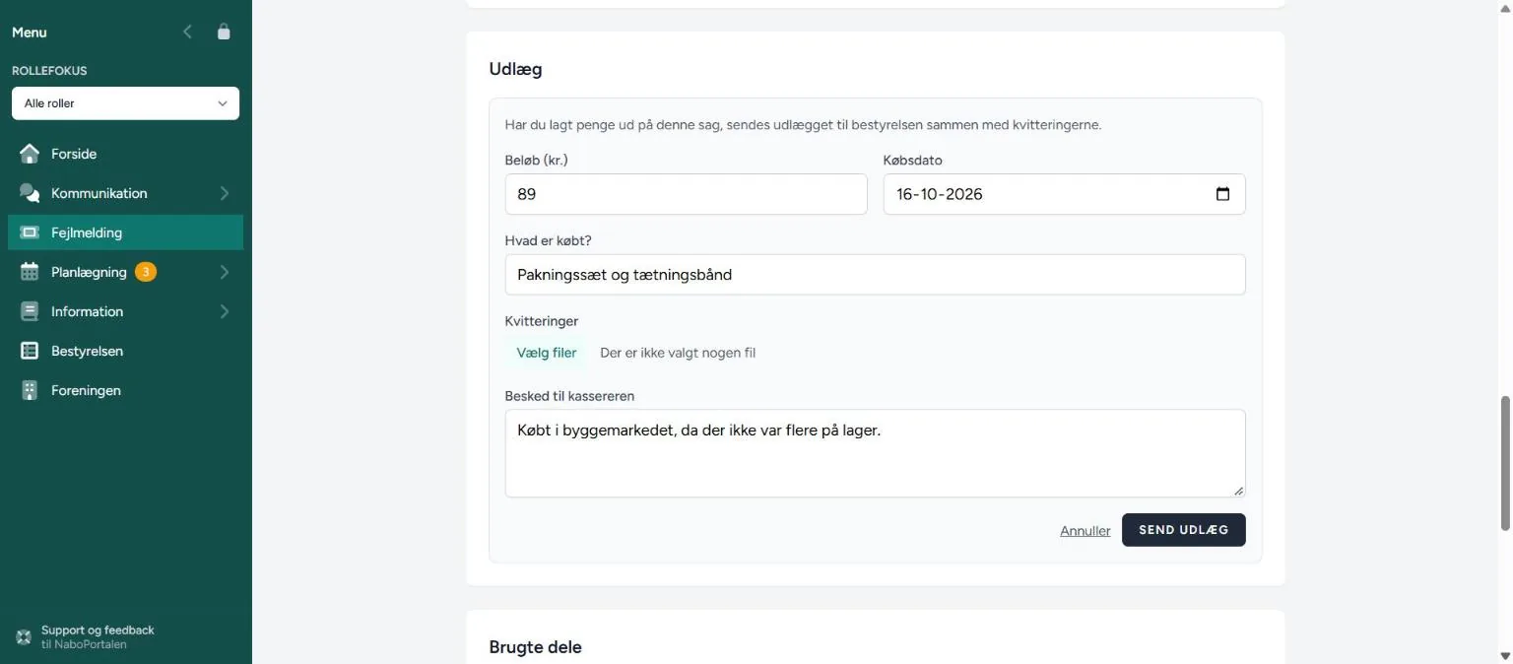This screenshot has height=664, width=1513.
Task: Collapse the menu with the back chevron
Action: (187, 33)
